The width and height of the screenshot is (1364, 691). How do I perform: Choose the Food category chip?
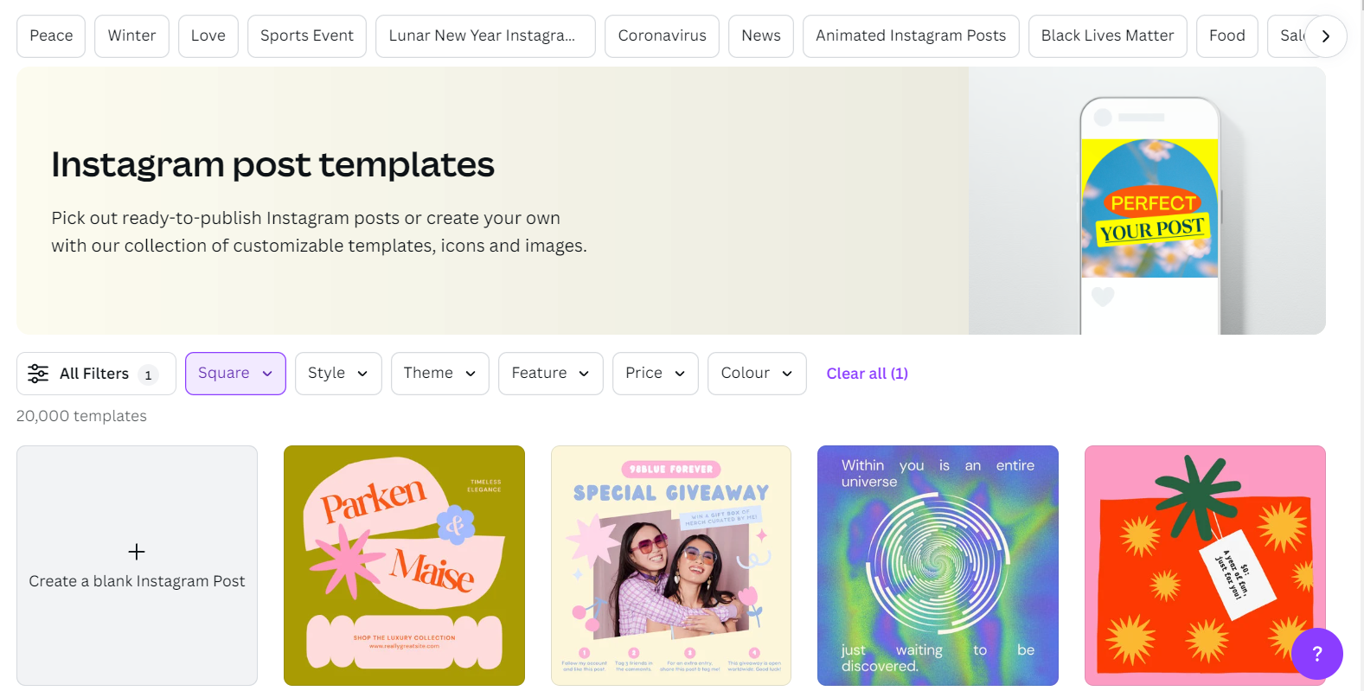(1226, 36)
